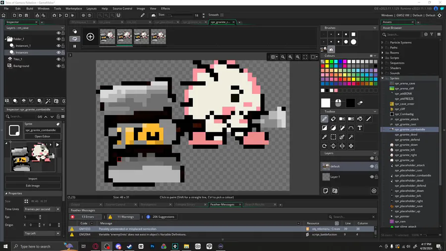The height and width of the screenshot is (251, 446).
Task: Swap primary and secondary colours
Action: point(360,103)
